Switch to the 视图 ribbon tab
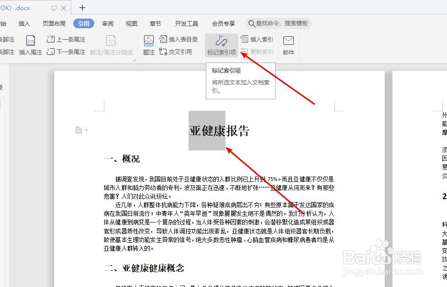The image size is (447, 287). [x=131, y=23]
